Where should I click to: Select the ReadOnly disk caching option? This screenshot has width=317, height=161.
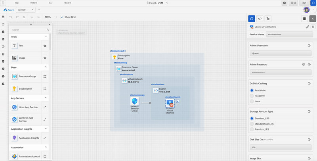coord(252,96)
